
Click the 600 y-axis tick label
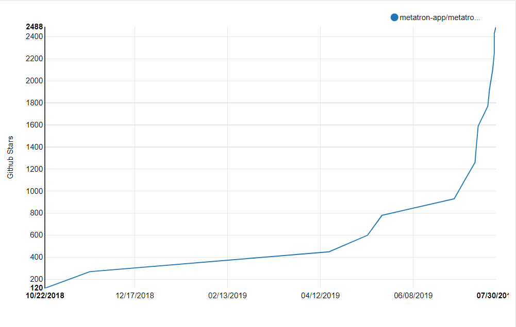tap(37, 235)
